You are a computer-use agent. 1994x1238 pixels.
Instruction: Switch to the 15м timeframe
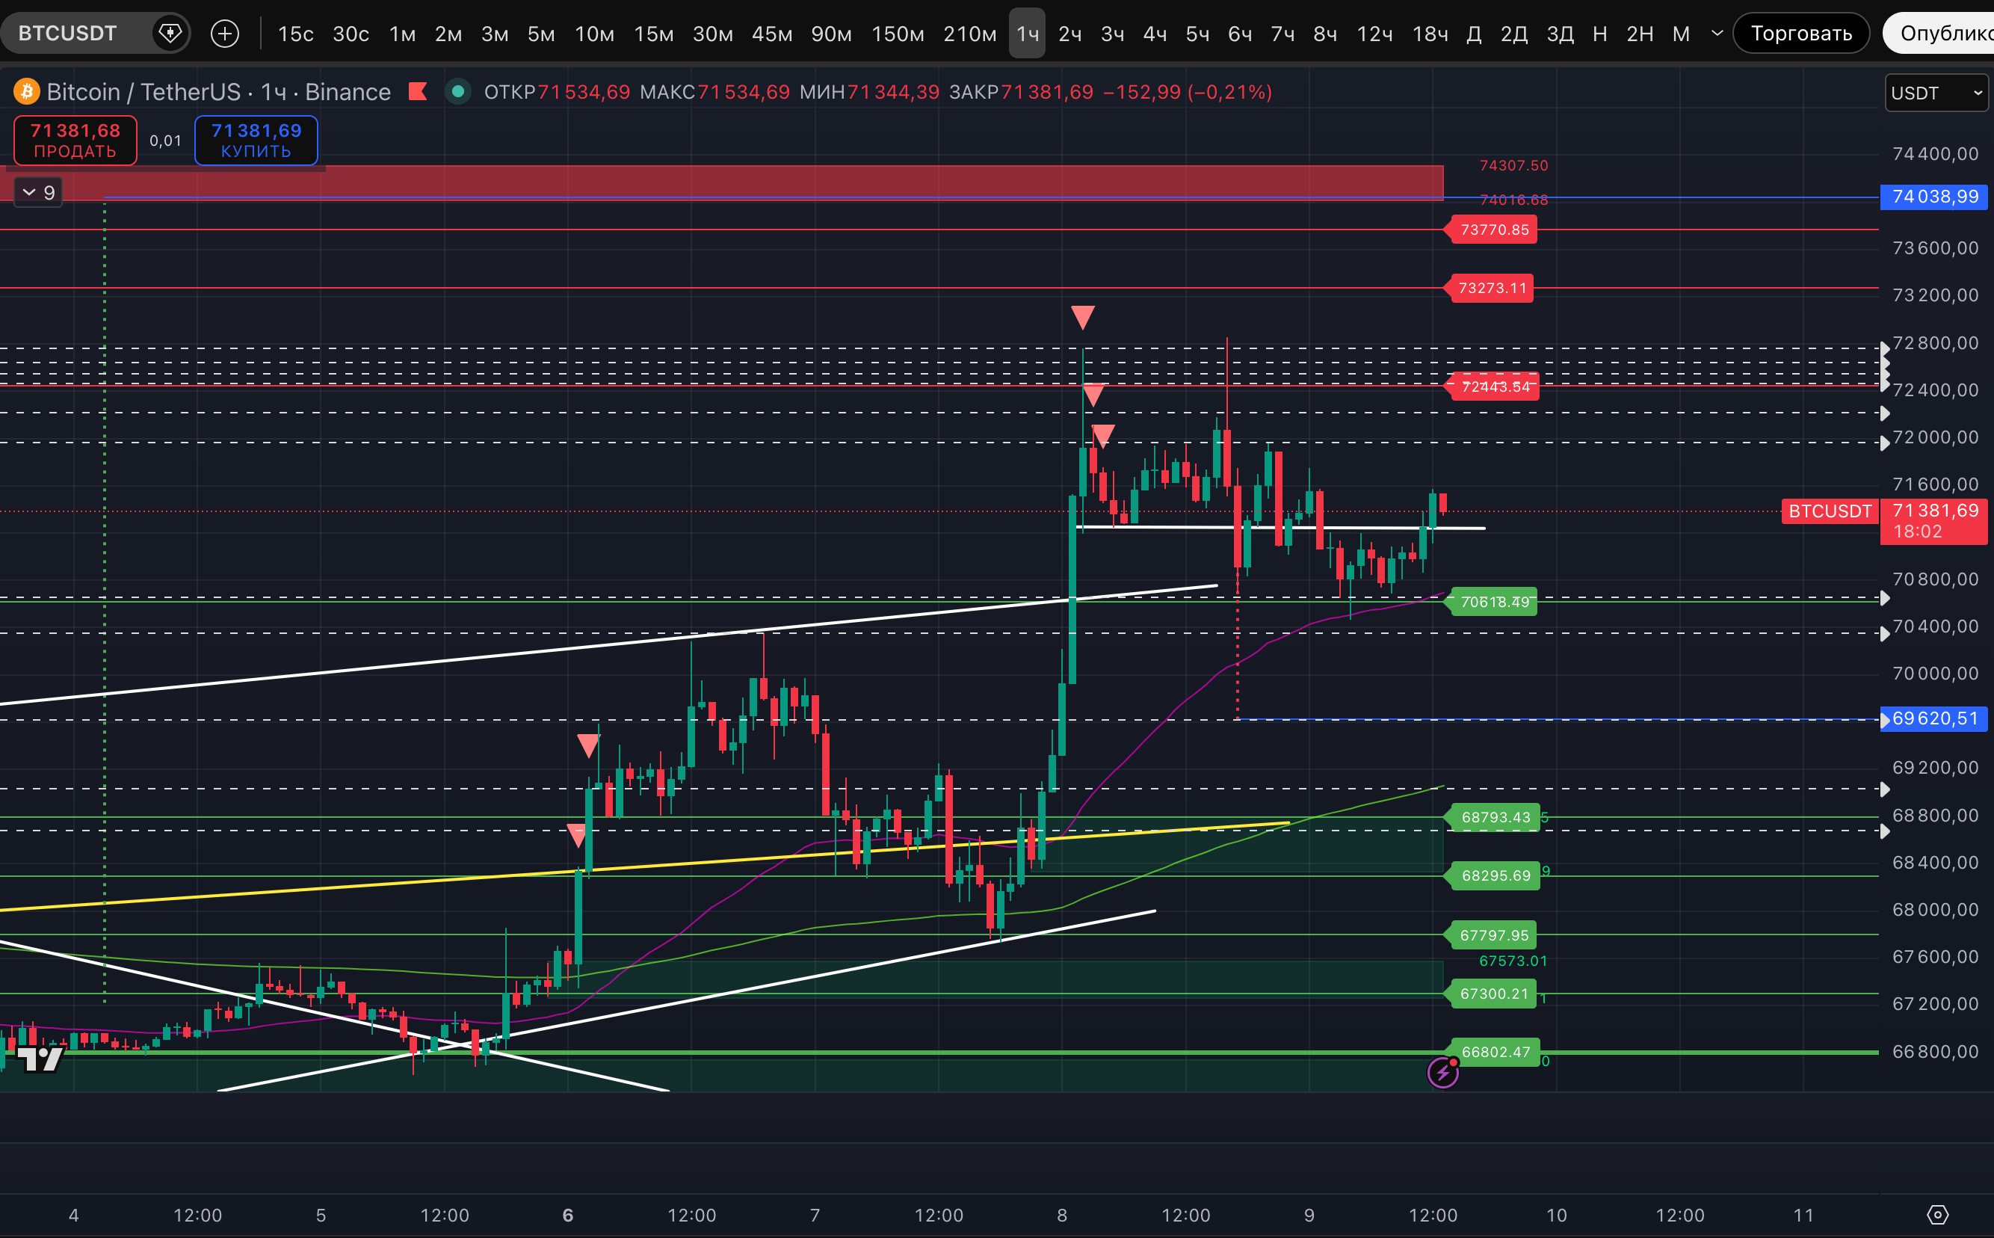pyautogui.click(x=653, y=34)
